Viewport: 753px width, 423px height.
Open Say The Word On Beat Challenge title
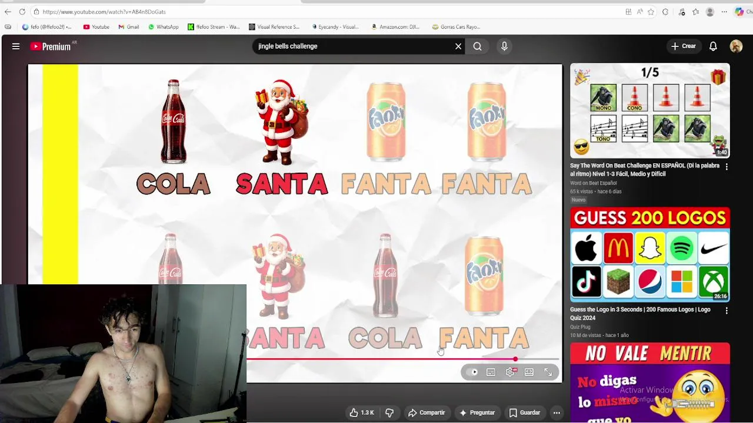pos(645,170)
